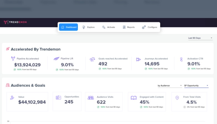Open the Last 90 Days dropdown
Screen dimensions: 217x124
[x=200, y=38]
